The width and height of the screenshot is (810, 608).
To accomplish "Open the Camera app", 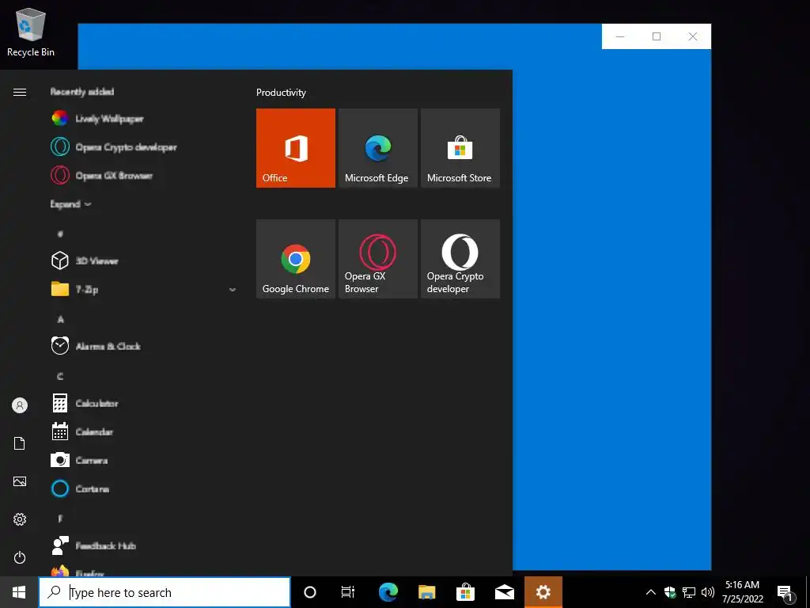I will pos(145,460).
